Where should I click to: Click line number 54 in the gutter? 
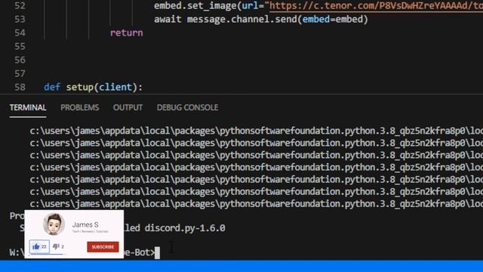20,32
